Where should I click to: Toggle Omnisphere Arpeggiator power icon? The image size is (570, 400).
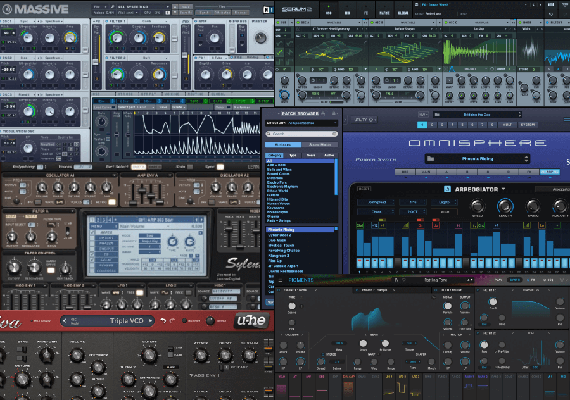(447, 189)
